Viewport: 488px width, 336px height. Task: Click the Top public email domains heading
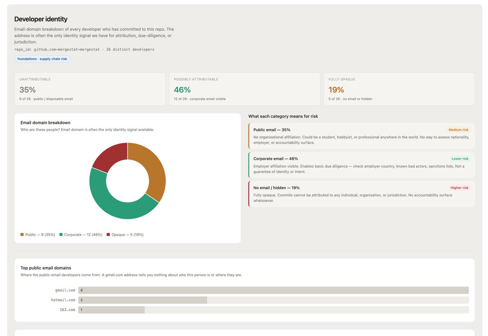[x=46, y=268]
